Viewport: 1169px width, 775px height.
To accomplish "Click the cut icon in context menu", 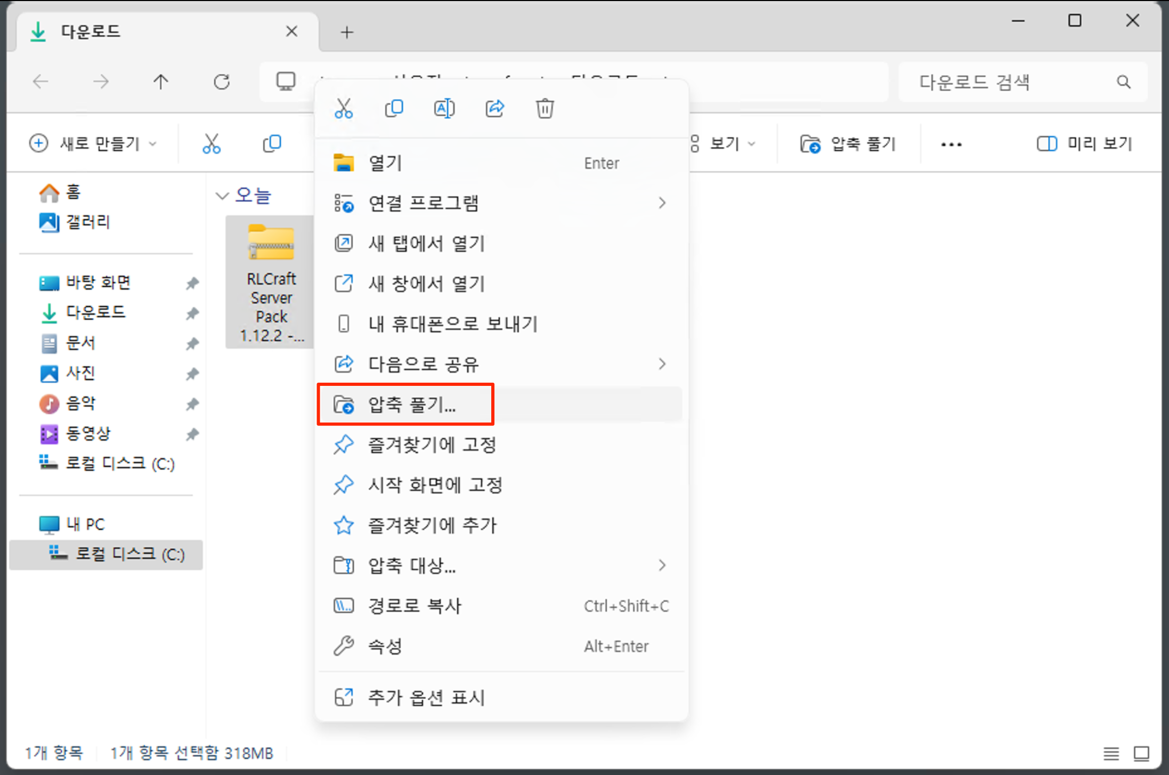I will coord(344,109).
